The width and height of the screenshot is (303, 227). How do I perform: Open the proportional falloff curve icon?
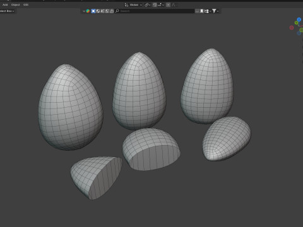point(174,4)
